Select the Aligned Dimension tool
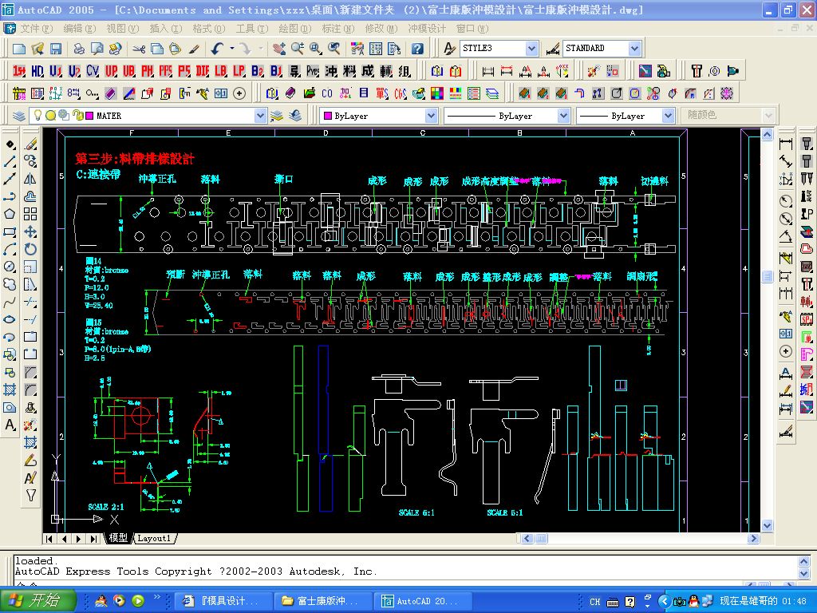Screen dimensions: 817x613 (786, 161)
